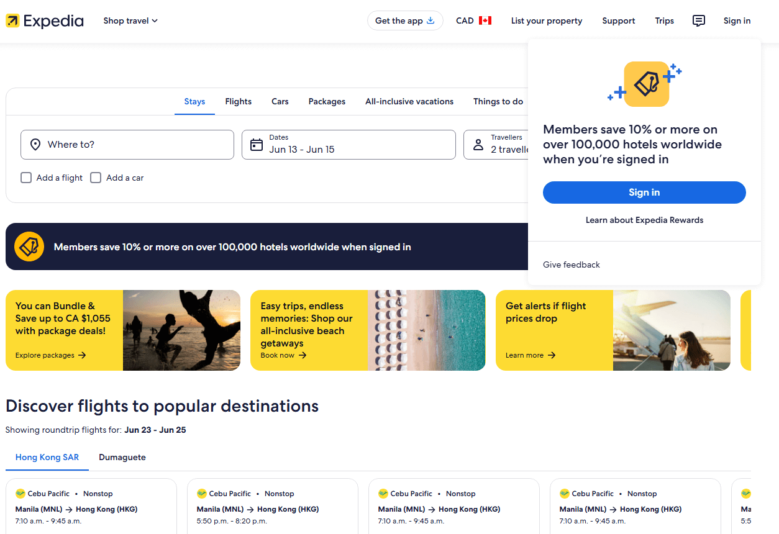779x534 pixels.
Task: Enable the Add a car checkbox
Action: coord(96,178)
